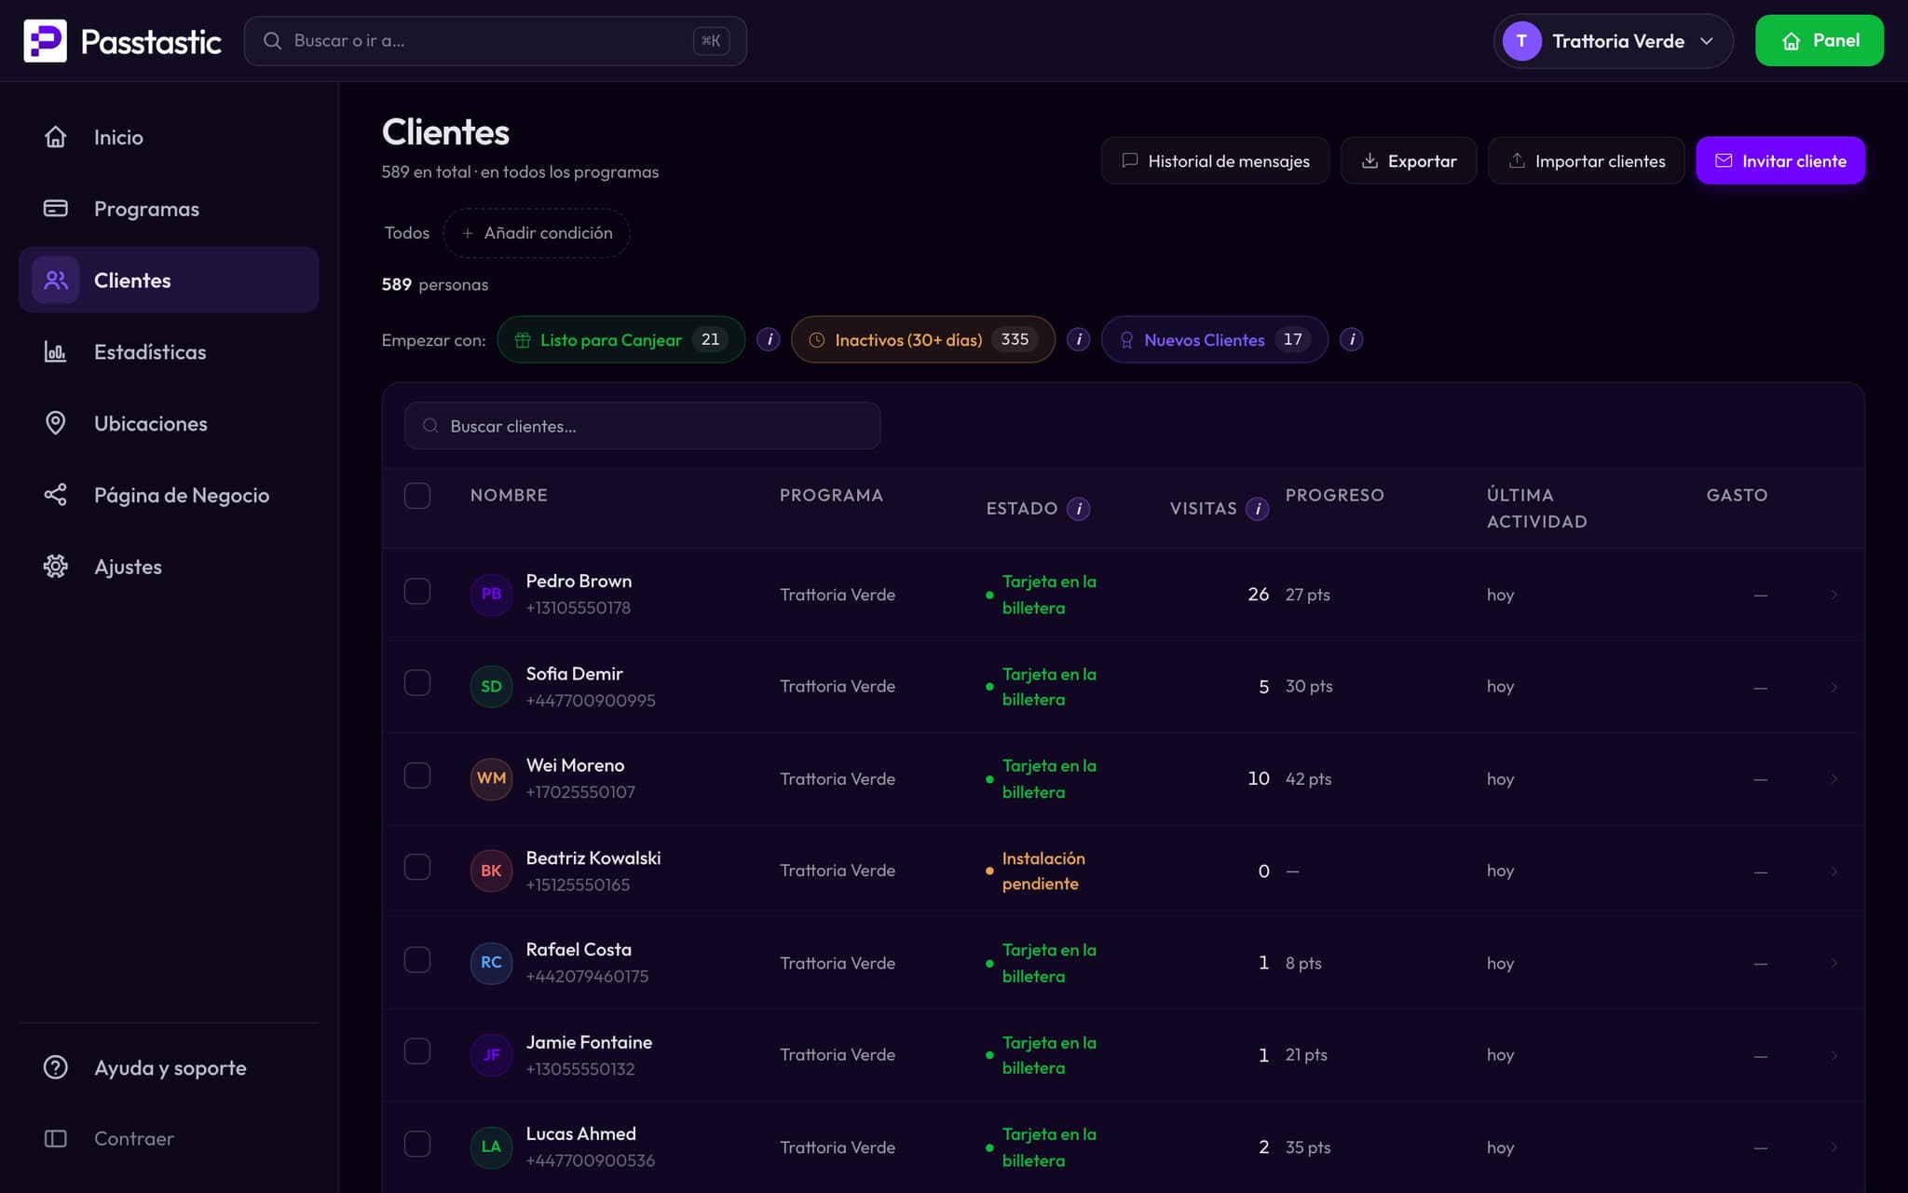
Task: Check the Wei Moreno row checkbox
Action: (416, 775)
